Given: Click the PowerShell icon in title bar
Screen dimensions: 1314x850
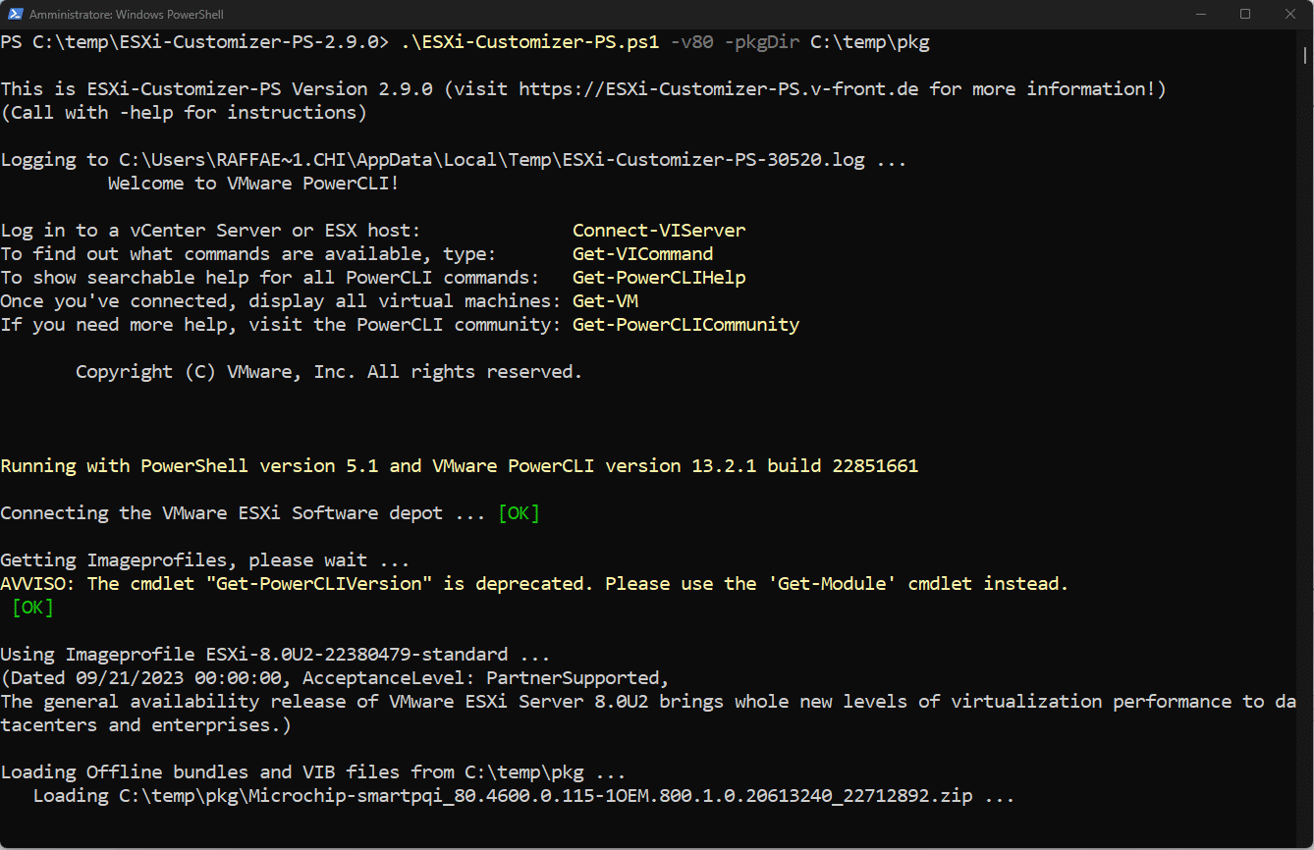Looking at the screenshot, I should pyautogui.click(x=15, y=15).
